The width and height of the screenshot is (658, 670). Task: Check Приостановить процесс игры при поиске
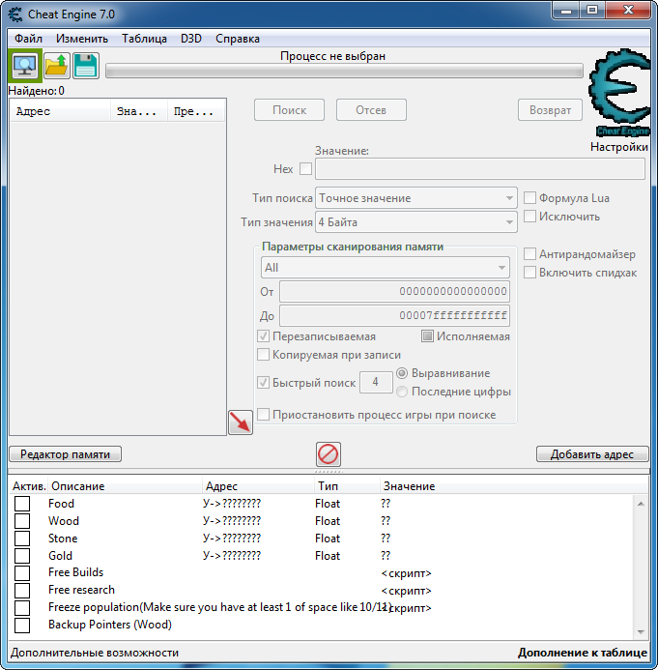coord(263,415)
